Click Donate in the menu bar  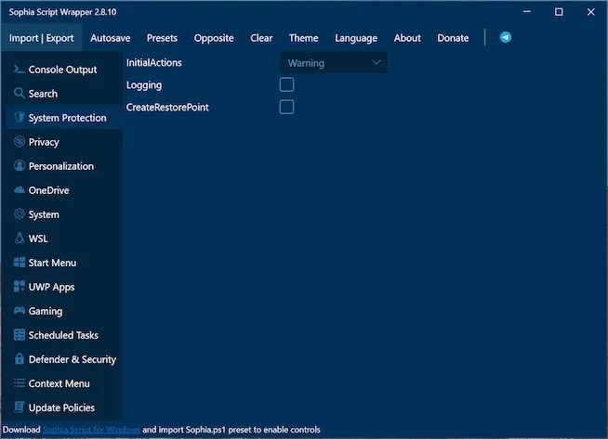[453, 38]
